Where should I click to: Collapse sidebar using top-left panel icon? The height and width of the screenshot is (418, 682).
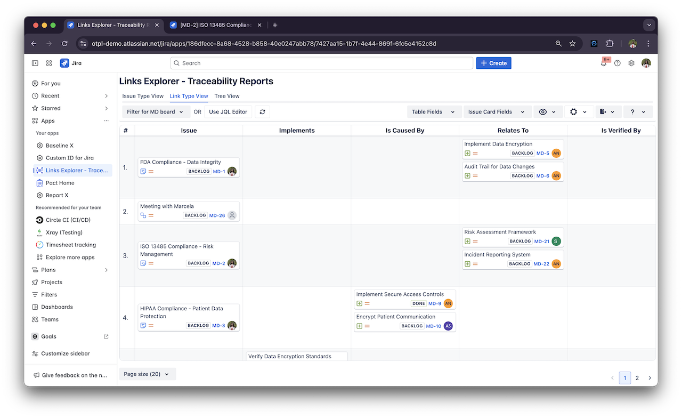pyautogui.click(x=35, y=63)
